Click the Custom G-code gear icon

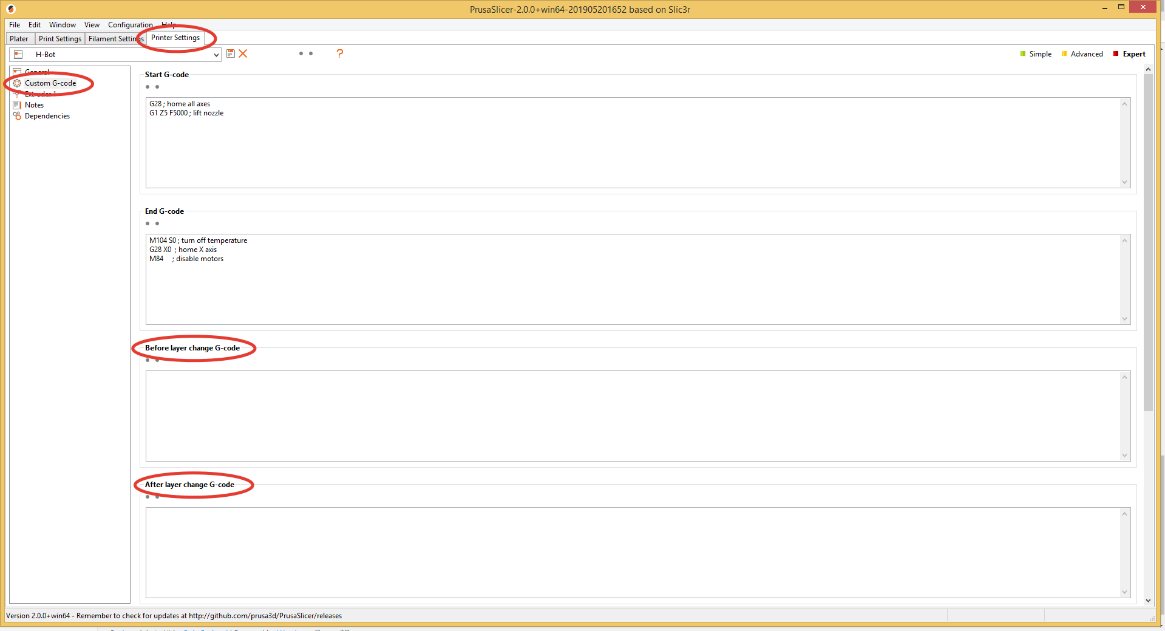pos(17,83)
